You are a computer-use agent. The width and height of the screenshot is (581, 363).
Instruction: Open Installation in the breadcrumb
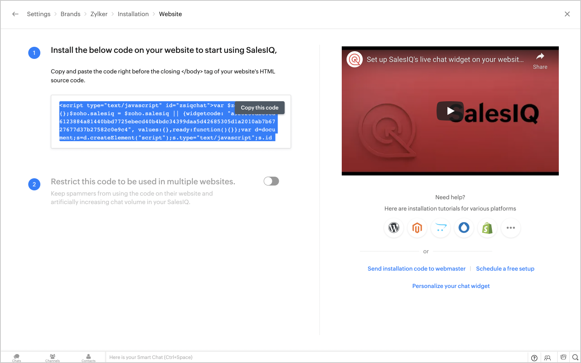pos(133,14)
